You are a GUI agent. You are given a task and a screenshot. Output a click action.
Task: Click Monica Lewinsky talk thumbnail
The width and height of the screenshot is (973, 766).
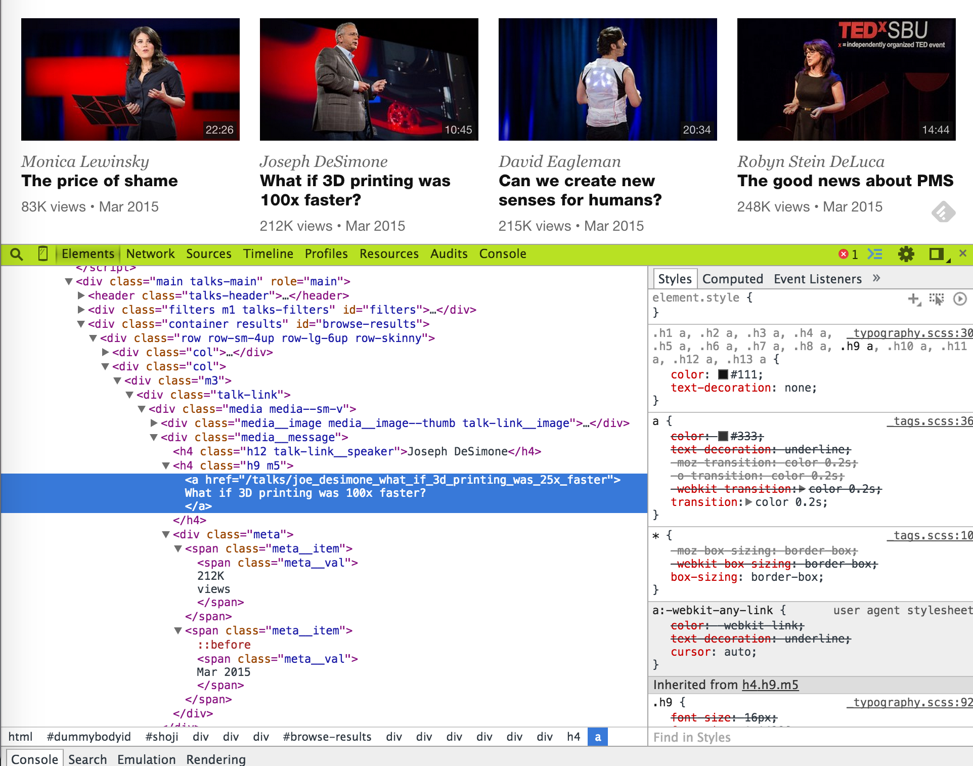coord(130,79)
